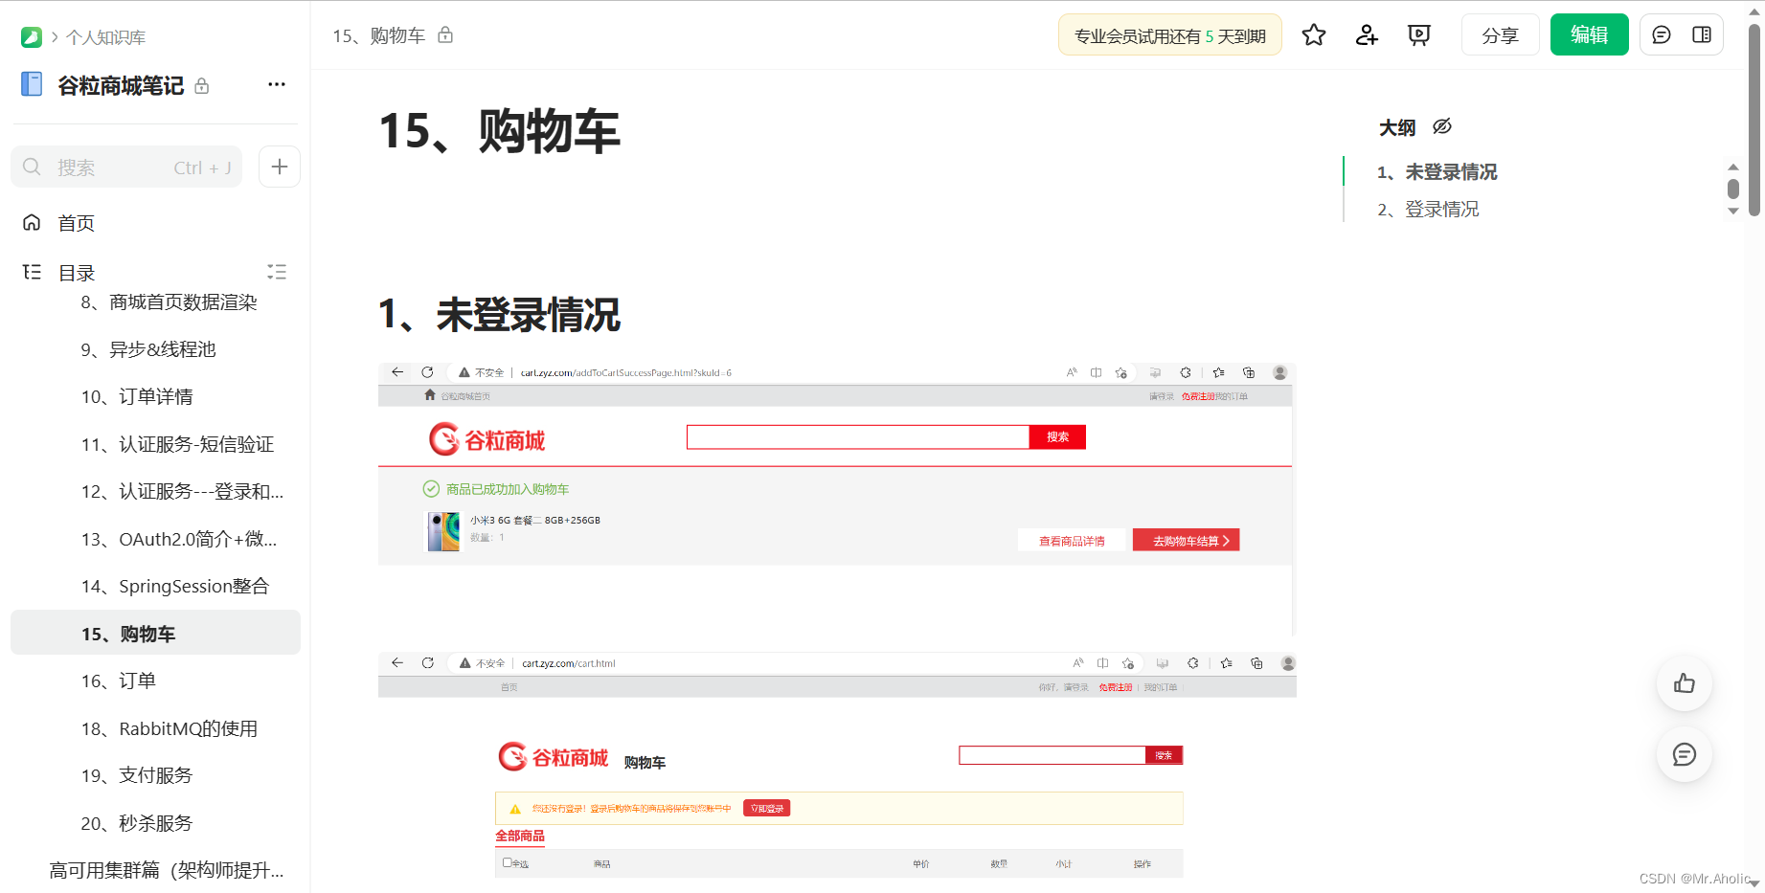The image size is (1765, 893).
Task: Open the floating comment bubble button
Action: pyautogui.click(x=1685, y=754)
